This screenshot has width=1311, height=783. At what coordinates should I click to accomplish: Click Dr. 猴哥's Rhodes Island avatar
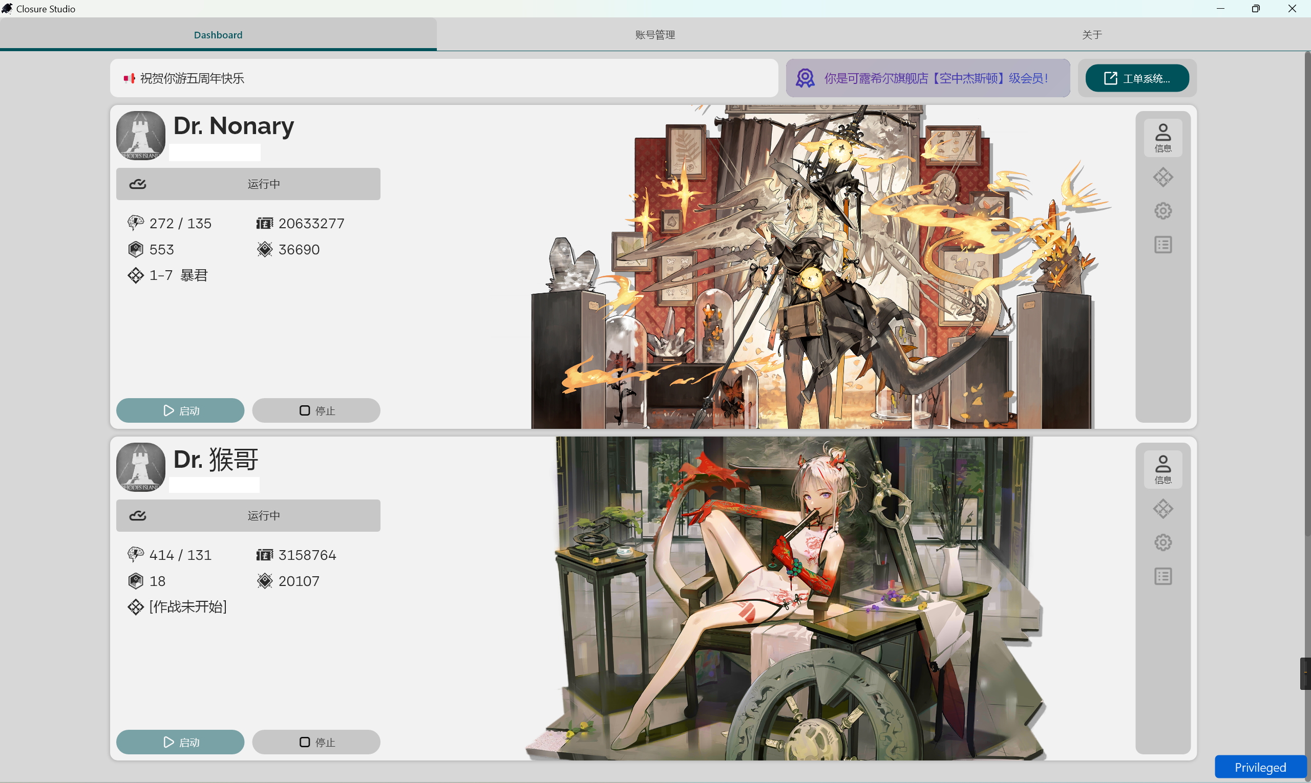(x=140, y=467)
